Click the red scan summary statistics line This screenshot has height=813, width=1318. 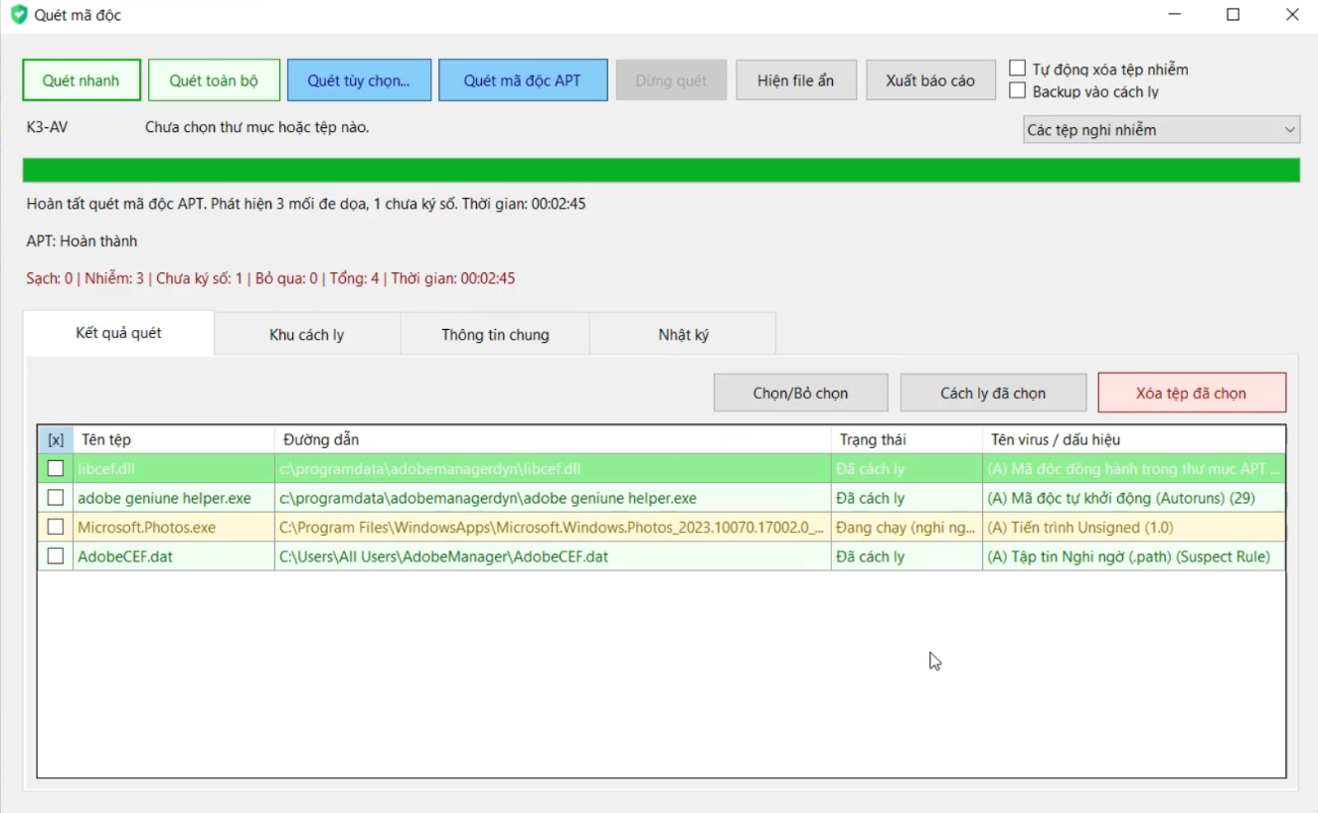270,278
